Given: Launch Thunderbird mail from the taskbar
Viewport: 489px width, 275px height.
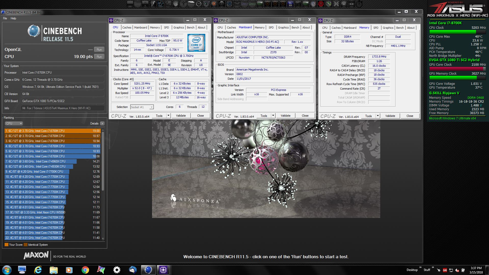Looking at the screenshot, I should 133,270.
